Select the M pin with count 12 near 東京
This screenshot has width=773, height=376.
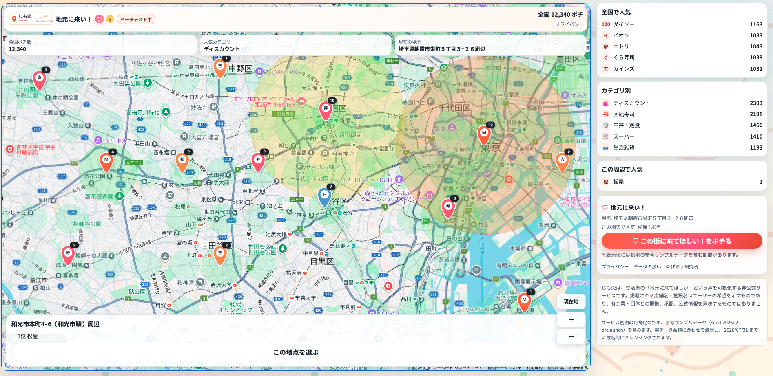pos(484,135)
